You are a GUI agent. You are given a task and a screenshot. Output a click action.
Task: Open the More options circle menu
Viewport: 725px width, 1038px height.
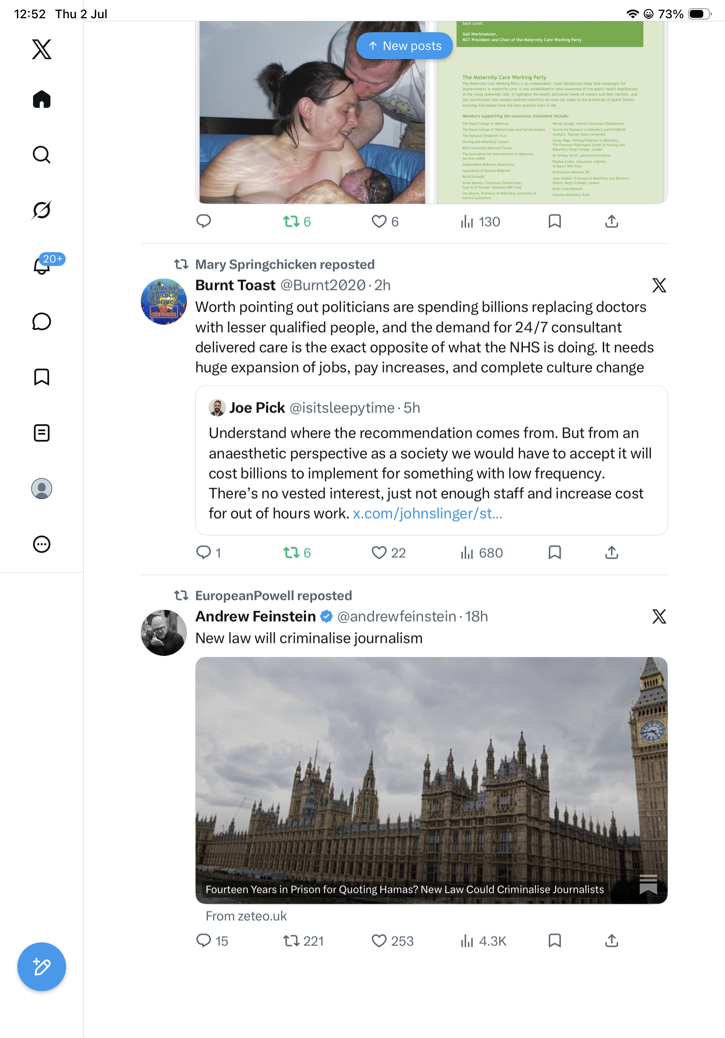click(42, 544)
